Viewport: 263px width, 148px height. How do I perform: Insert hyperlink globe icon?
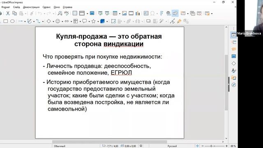(168, 13)
